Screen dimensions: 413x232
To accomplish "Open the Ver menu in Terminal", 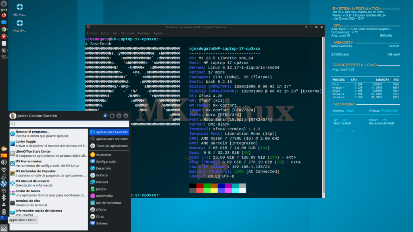I will click(115, 33).
